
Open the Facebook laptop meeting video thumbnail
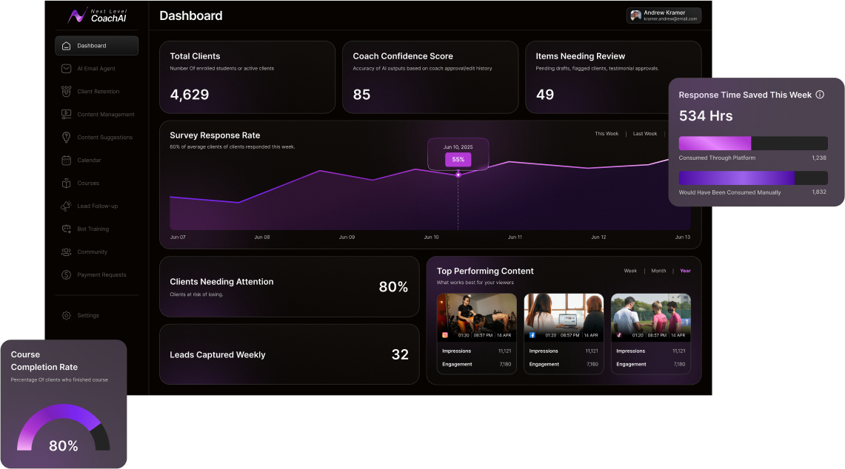(564, 312)
